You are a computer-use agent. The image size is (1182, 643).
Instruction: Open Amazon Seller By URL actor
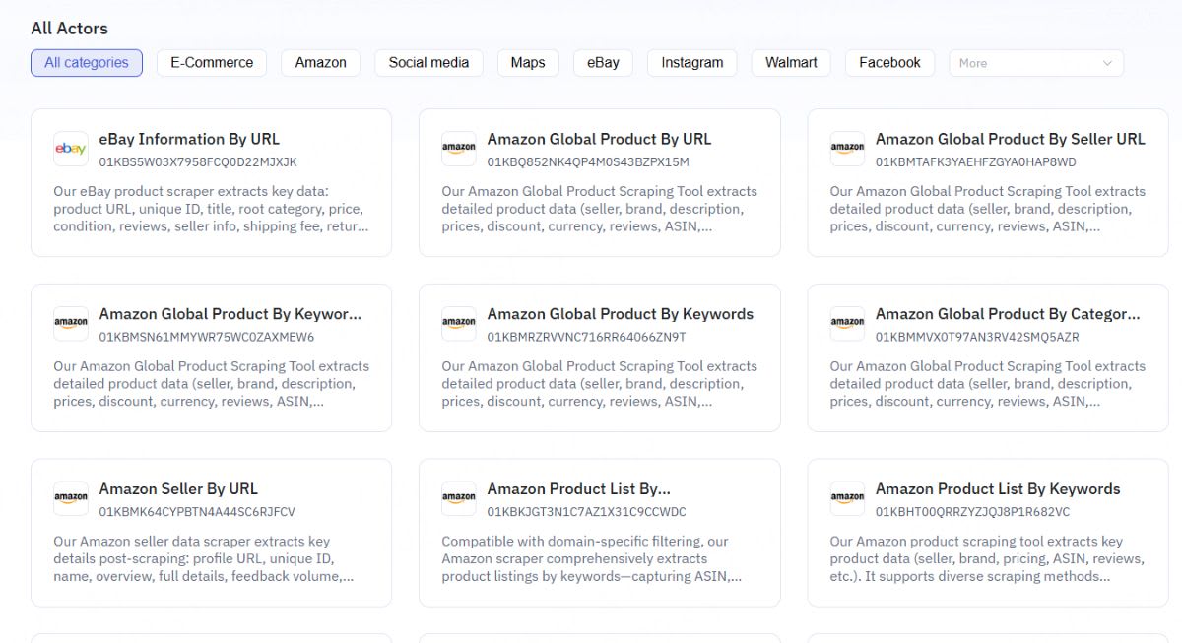pyautogui.click(x=178, y=488)
